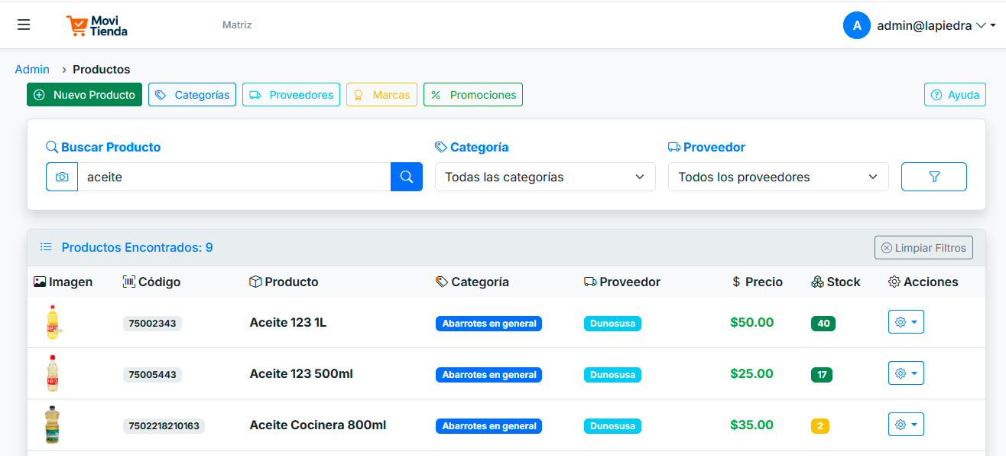The height and width of the screenshot is (456, 1006).
Task: Click inside the Buscar Producto search field
Action: pos(229,177)
